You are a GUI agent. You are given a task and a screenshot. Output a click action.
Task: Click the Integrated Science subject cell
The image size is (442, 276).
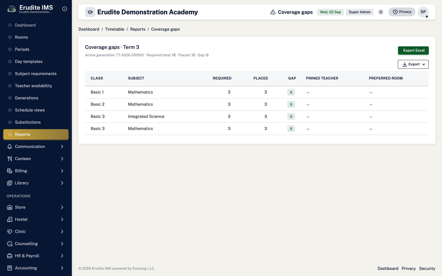(x=146, y=116)
